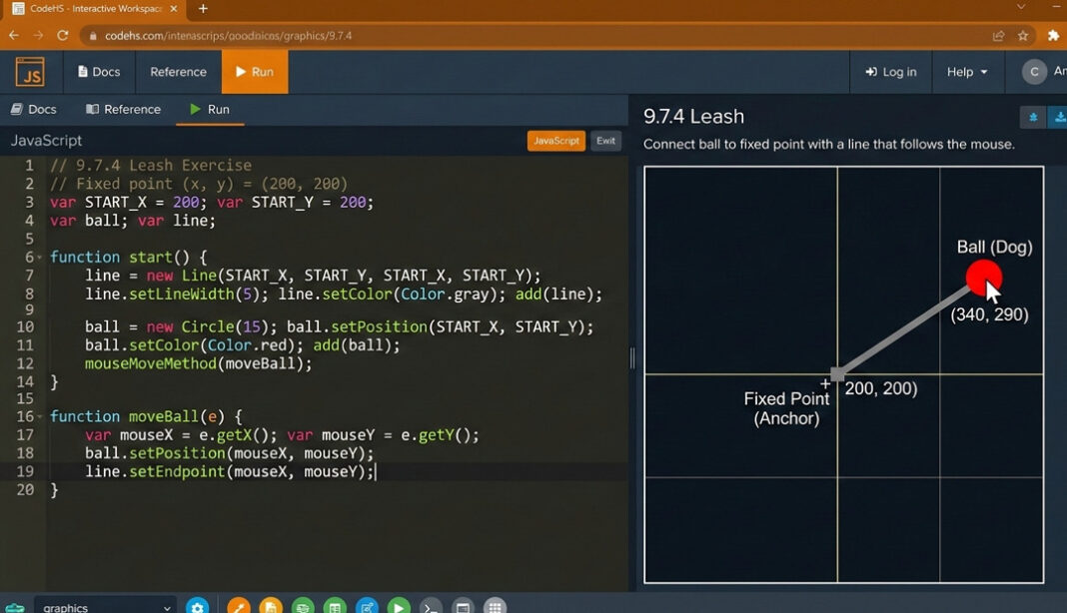Click the Exit button next to the JavaScript badge
This screenshot has height=613, width=1067.
click(x=605, y=141)
